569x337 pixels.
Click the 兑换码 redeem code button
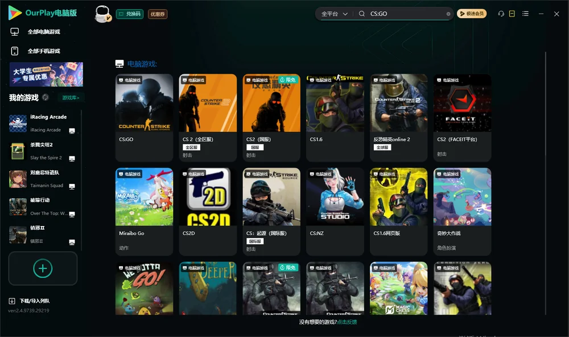pos(130,14)
